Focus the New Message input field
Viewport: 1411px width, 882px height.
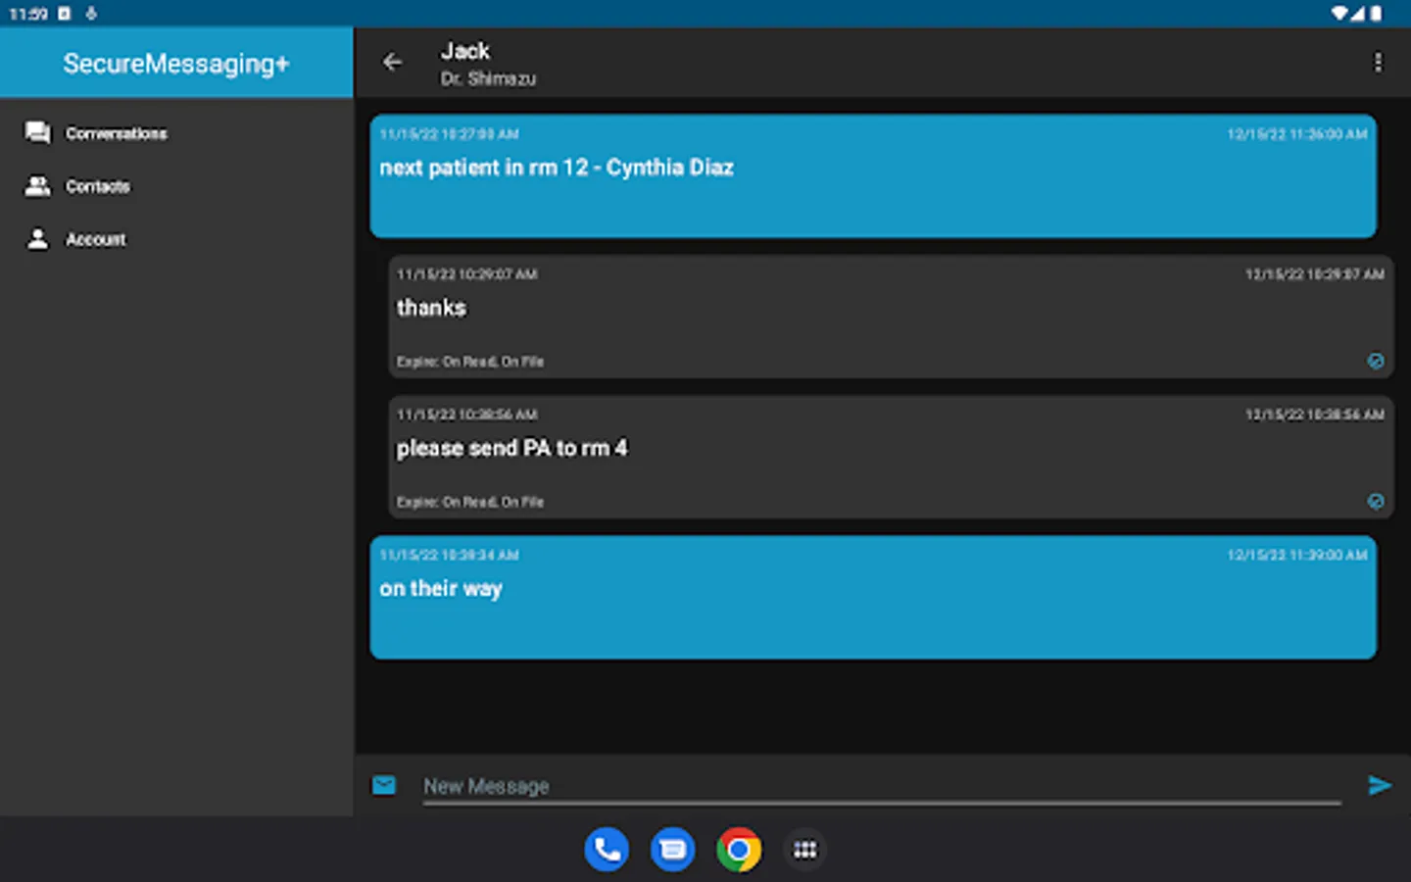pos(882,786)
